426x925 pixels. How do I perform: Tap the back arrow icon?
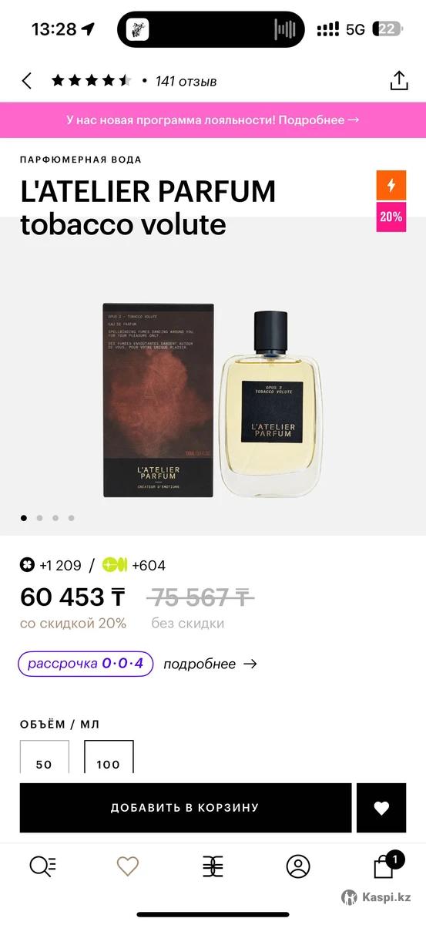click(27, 80)
